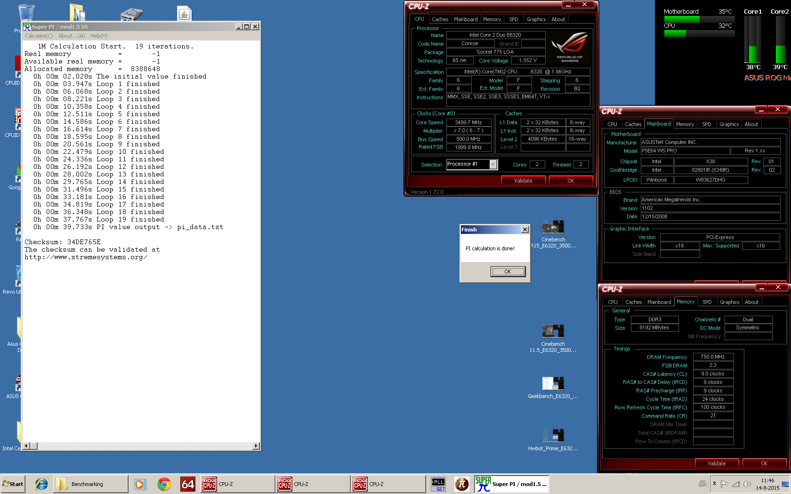Click the Start button
Screen dimensions: 791x494
(13, 484)
